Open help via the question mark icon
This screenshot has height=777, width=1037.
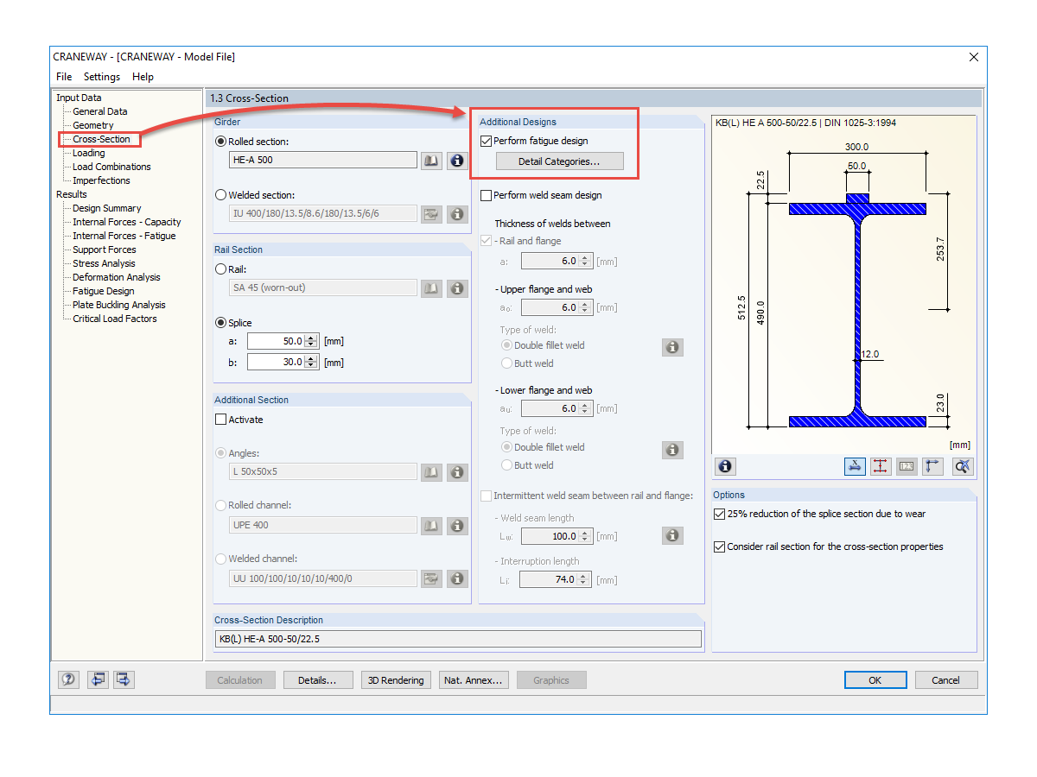[68, 679]
